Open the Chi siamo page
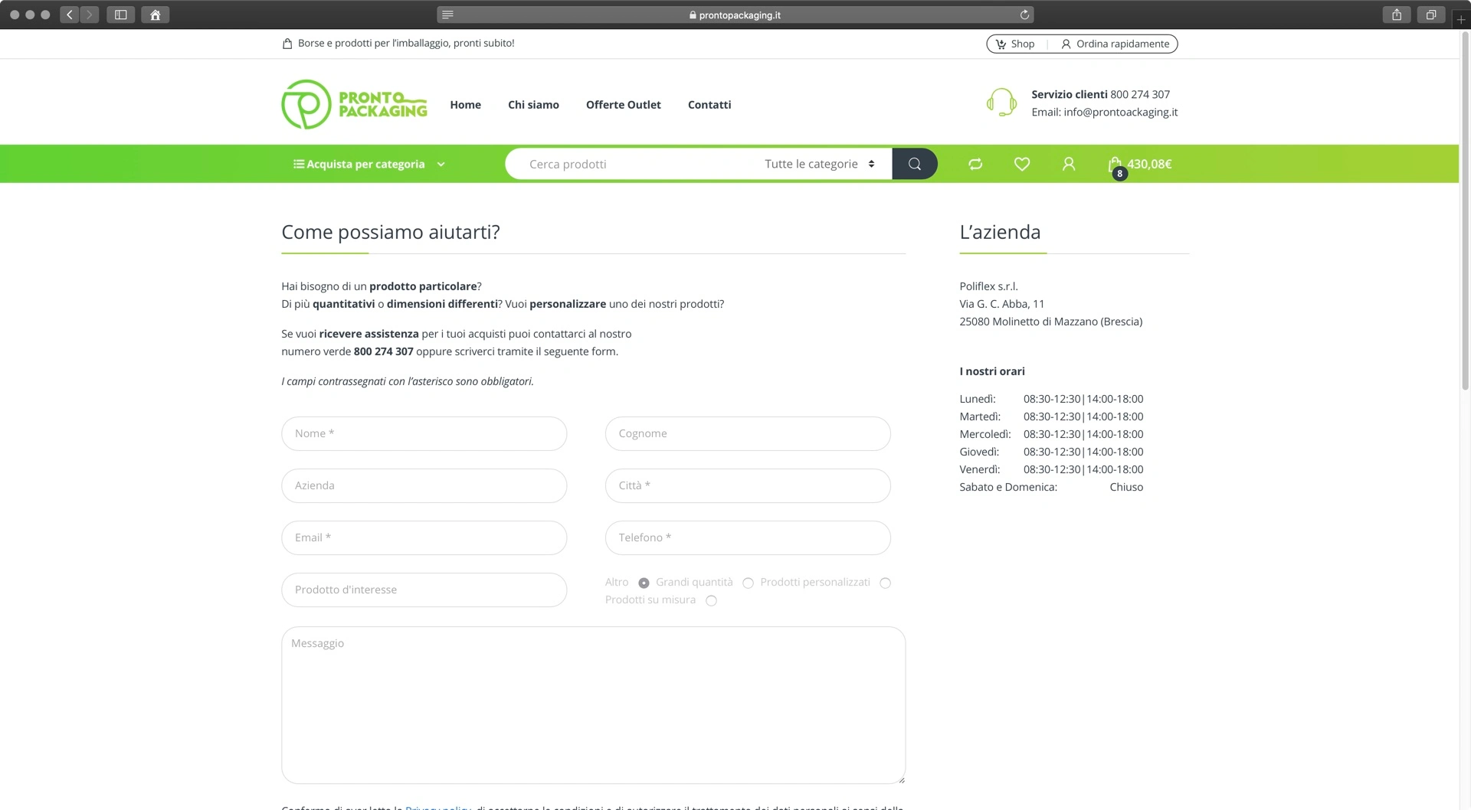The height and width of the screenshot is (810, 1471). point(533,105)
